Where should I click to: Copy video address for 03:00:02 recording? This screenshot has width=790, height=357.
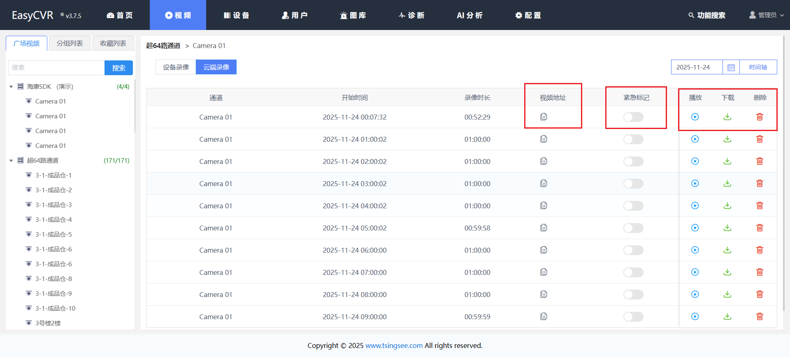(x=544, y=184)
